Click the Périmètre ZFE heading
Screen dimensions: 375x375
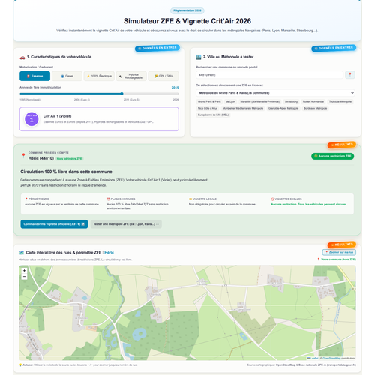37,199
